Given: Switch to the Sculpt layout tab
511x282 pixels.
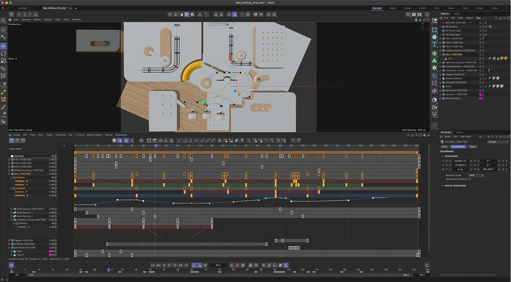Looking at the screenshot, I should pyautogui.click(x=407, y=8).
